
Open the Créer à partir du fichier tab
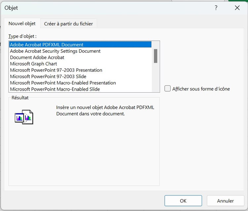pos(68,24)
